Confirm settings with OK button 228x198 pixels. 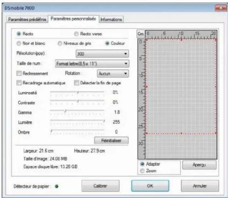(150, 186)
